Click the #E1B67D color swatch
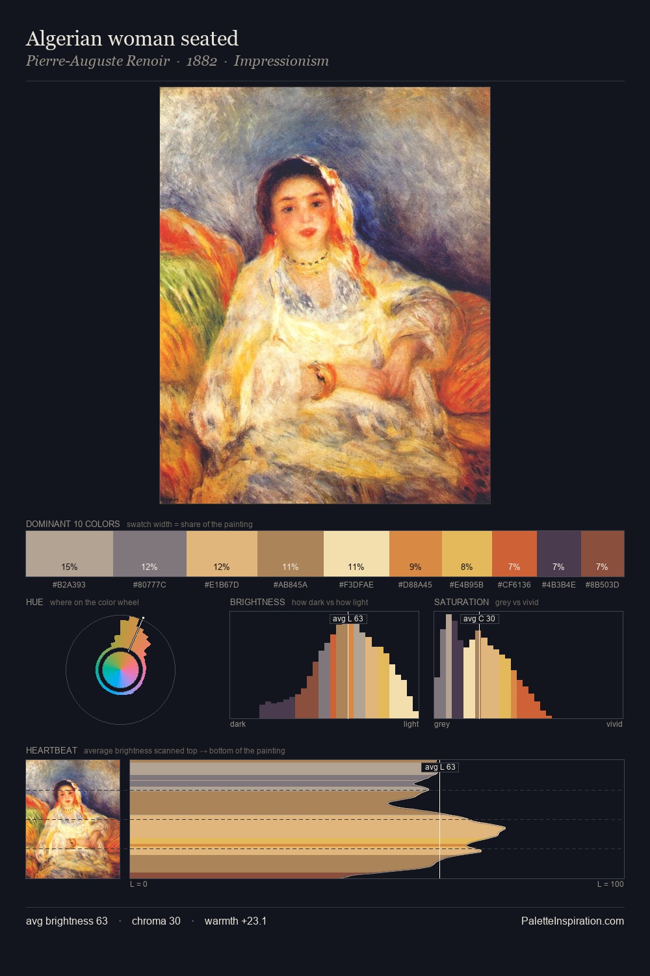The width and height of the screenshot is (650, 976). (x=222, y=554)
